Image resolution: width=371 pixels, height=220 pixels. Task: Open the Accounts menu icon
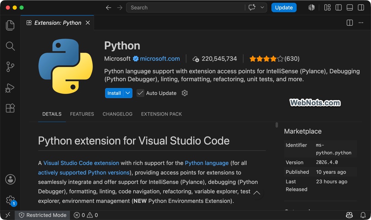tap(10, 179)
